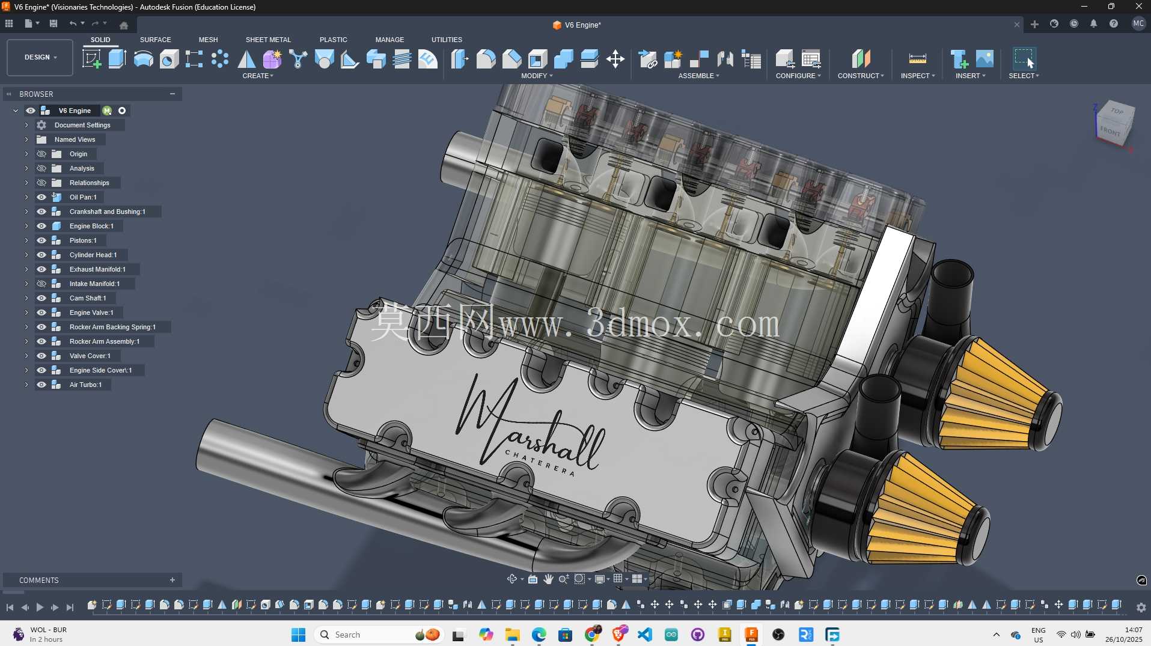This screenshot has width=1151, height=646.
Task: Launch the Create Form tool
Action: [x=272, y=59]
